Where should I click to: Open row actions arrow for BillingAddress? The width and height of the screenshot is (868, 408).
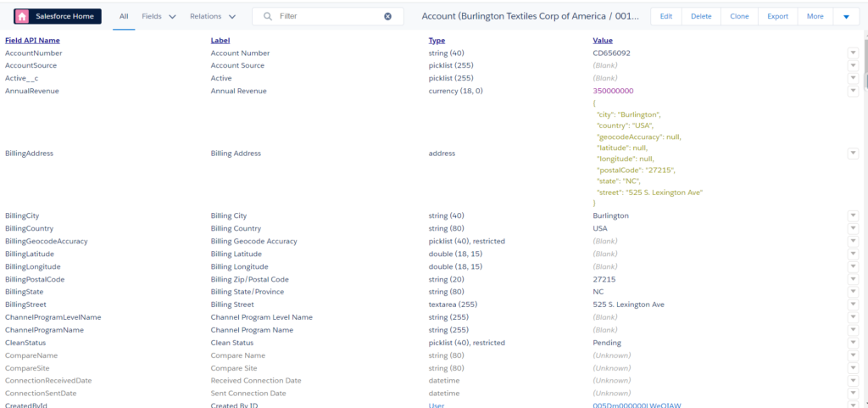pos(853,154)
